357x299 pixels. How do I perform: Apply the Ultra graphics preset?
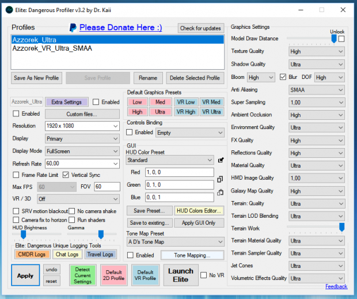click(160, 112)
